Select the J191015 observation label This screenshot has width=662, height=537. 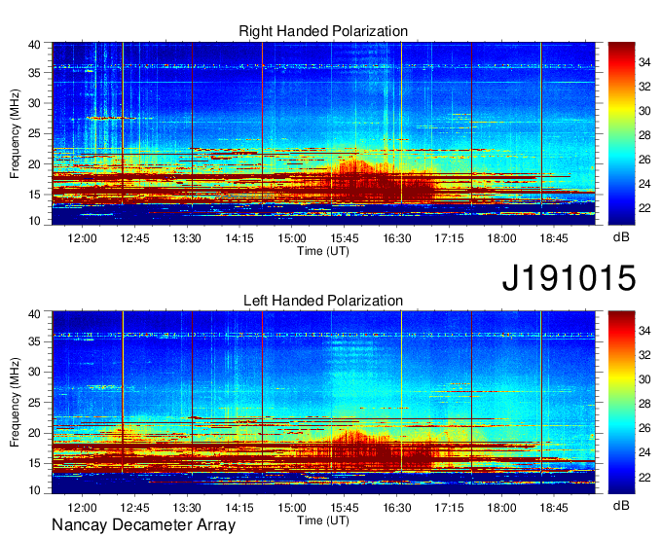click(569, 277)
